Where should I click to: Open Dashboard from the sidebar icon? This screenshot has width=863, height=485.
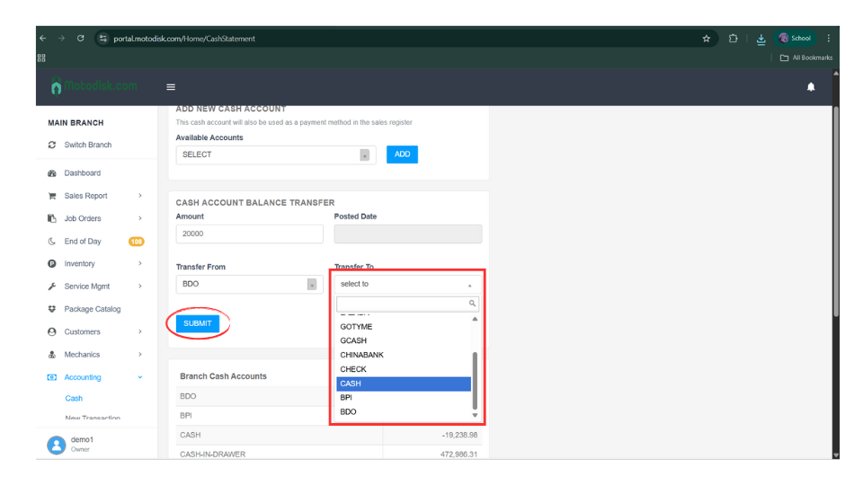click(52, 173)
